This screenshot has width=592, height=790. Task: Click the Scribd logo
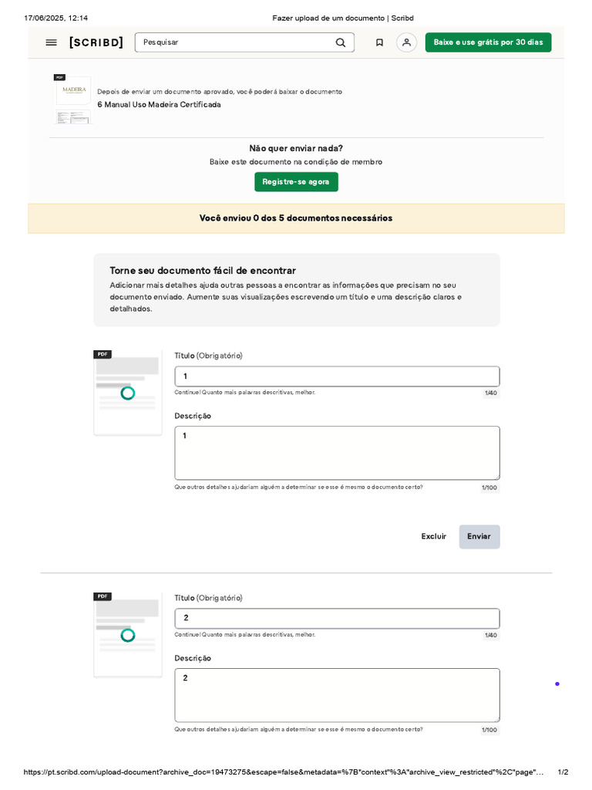[x=96, y=42]
